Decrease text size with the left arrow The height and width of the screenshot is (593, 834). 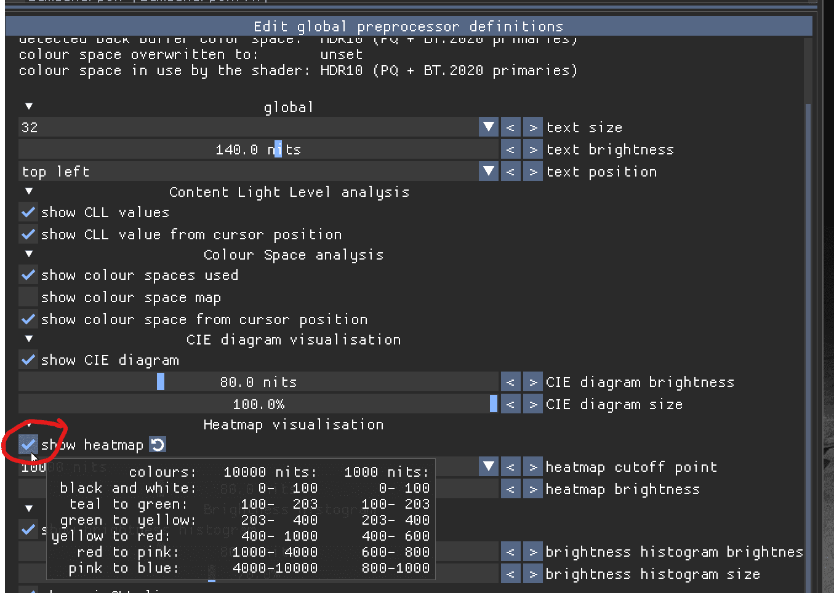(x=510, y=127)
